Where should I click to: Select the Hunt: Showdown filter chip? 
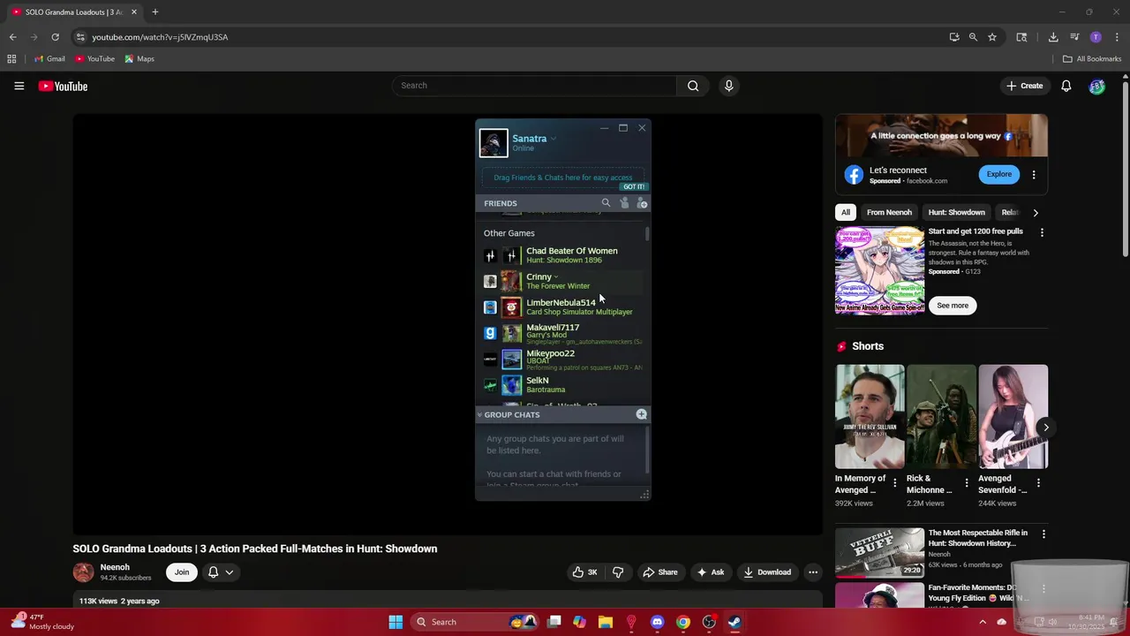(x=956, y=212)
